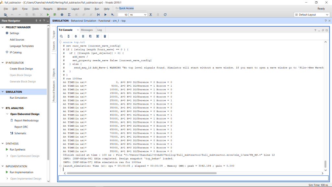Click the Flow Navigator expand-all icon
The image size is (332, 187).
tap(40, 20)
